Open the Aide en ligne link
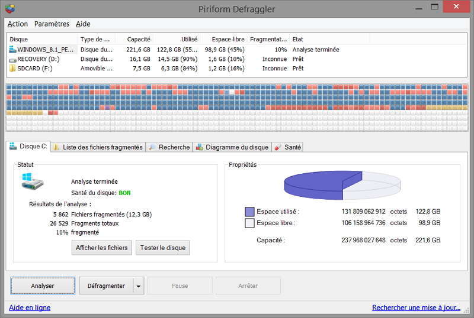The image size is (474, 318). point(30,307)
